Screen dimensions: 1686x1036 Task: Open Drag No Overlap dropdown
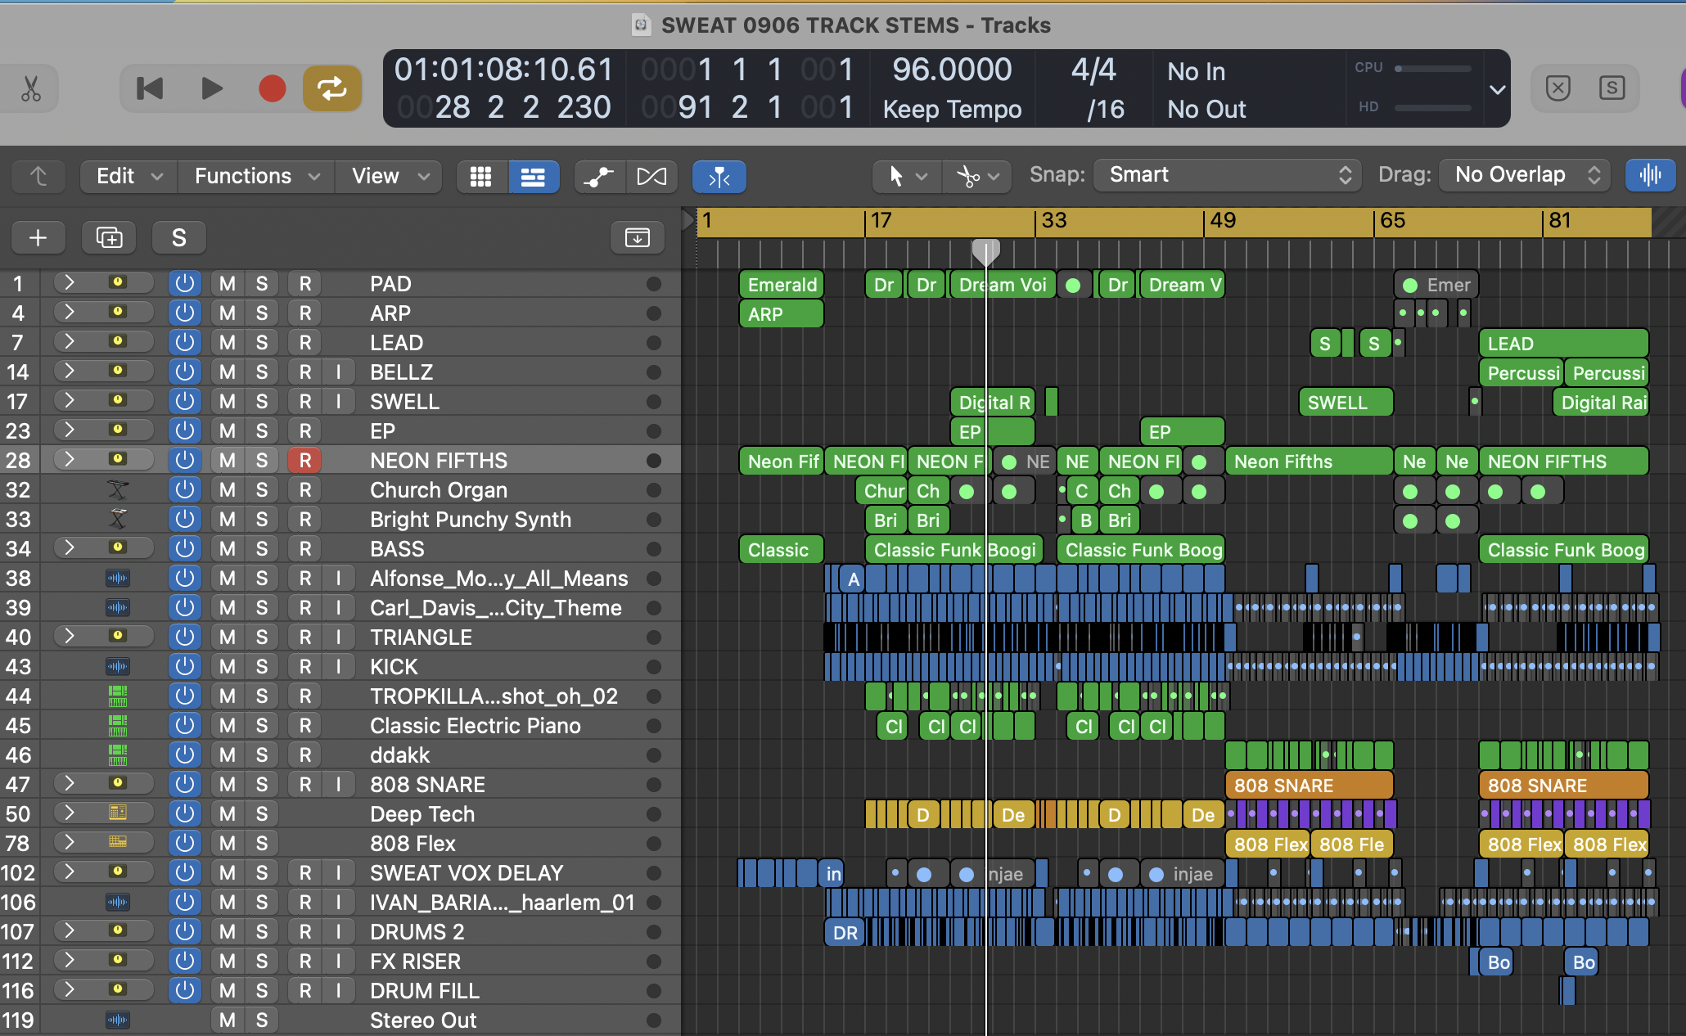[x=1525, y=175]
